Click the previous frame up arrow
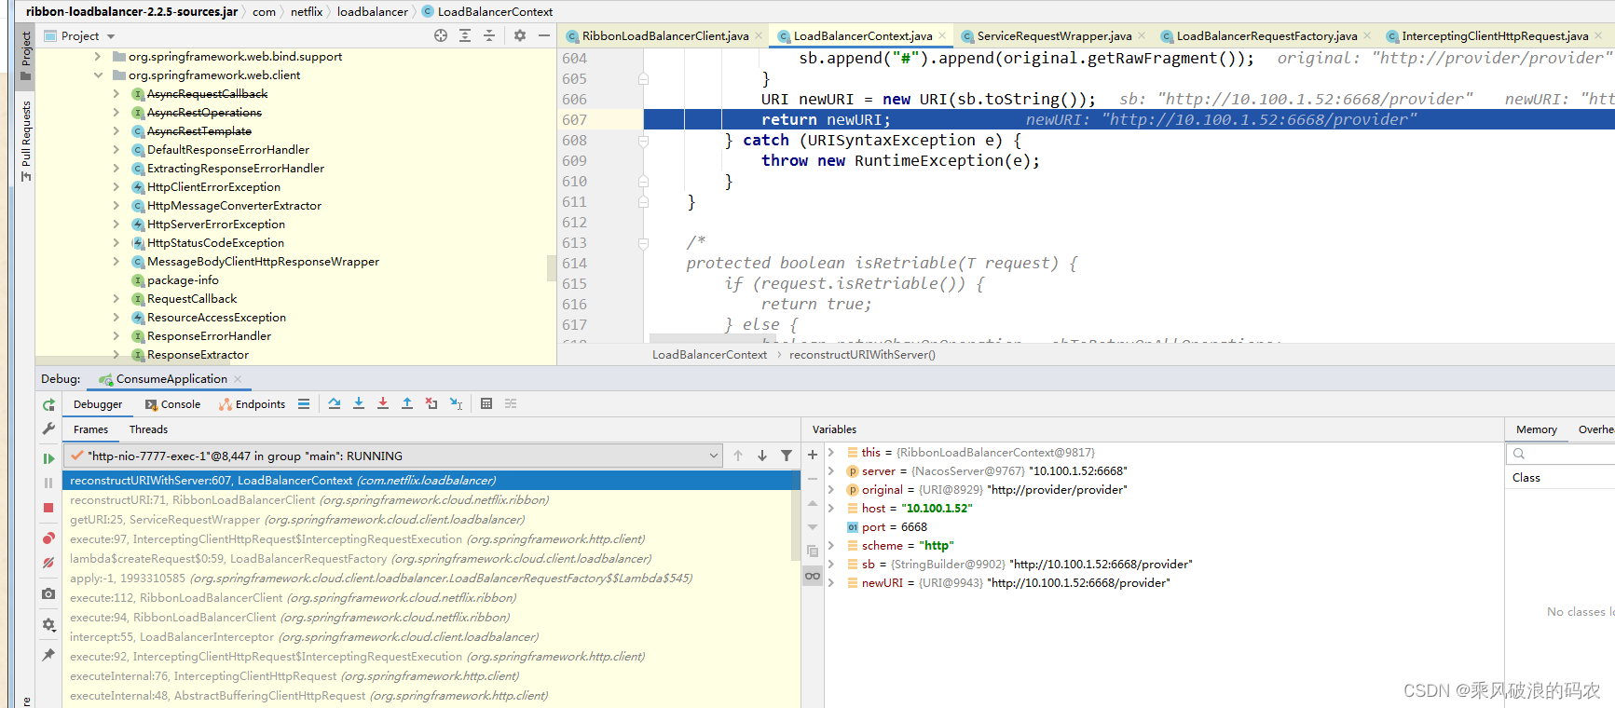The image size is (1615, 708). tap(738, 456)
